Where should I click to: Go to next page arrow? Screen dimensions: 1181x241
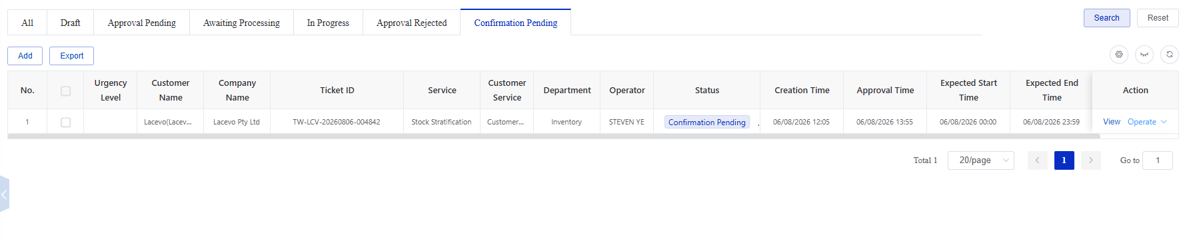(1091, 160)
